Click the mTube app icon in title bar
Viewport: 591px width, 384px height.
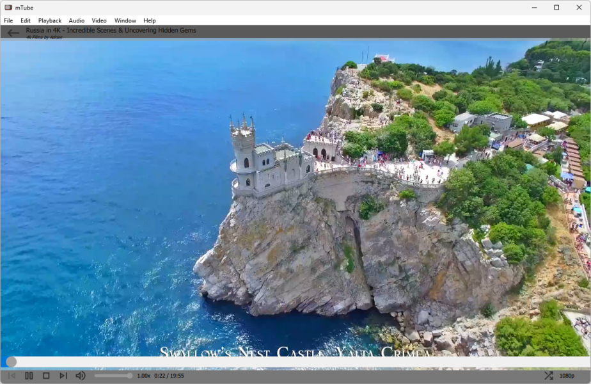point(8,8)
